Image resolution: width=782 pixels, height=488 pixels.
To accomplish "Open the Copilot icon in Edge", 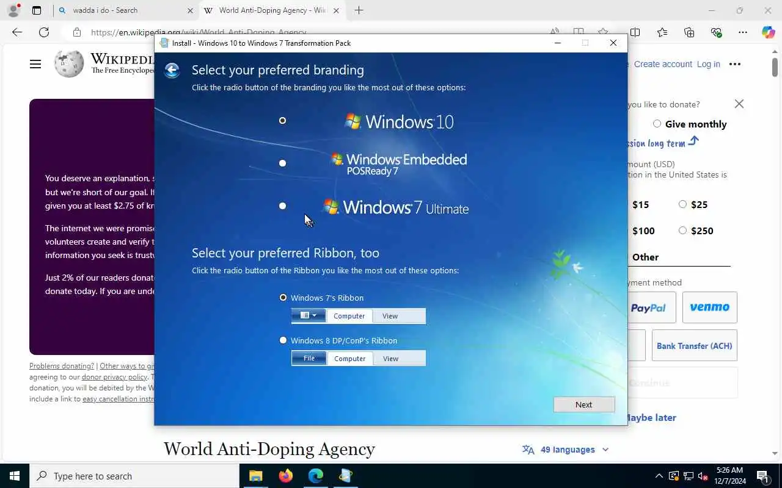I will click(768, 32).
